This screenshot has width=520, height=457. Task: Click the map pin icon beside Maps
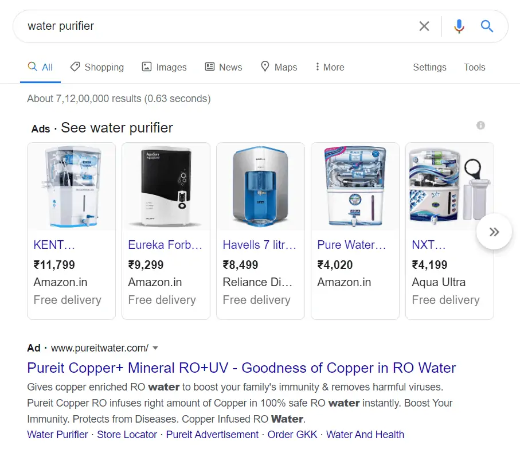click(265, 67)
